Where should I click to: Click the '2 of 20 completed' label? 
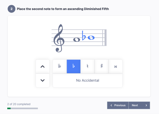[19, 104]
